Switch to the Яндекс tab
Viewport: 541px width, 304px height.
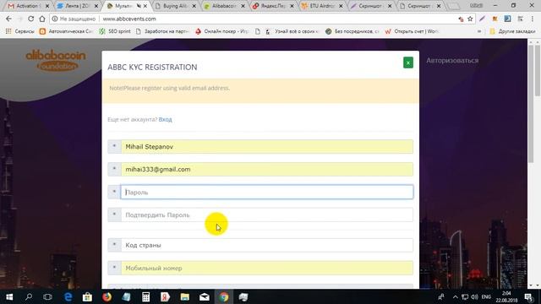coord(272,6)
